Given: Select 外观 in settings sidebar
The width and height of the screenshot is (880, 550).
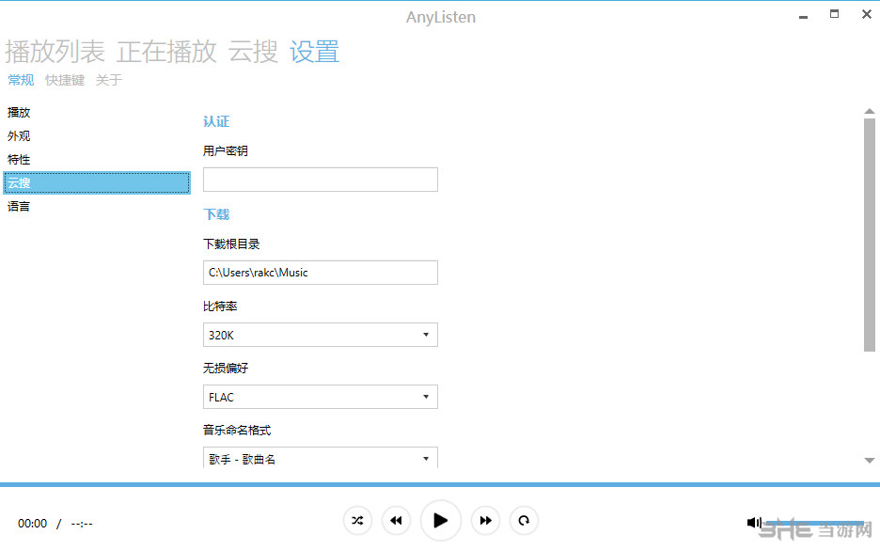Looking at the screenshot, I should click(x=97, y=135).
